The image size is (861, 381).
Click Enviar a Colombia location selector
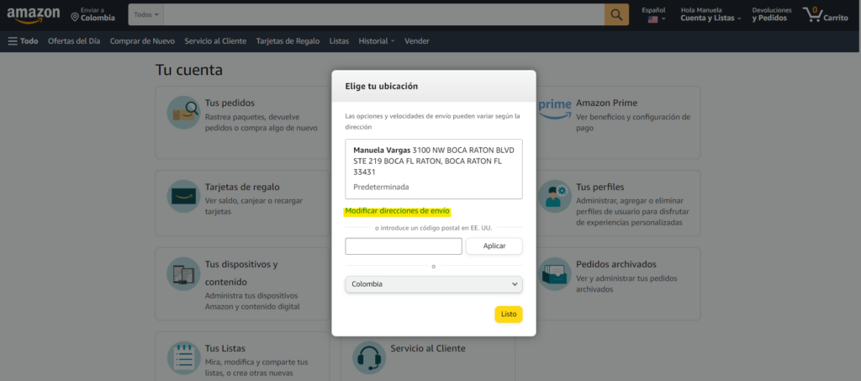point(92,14)
